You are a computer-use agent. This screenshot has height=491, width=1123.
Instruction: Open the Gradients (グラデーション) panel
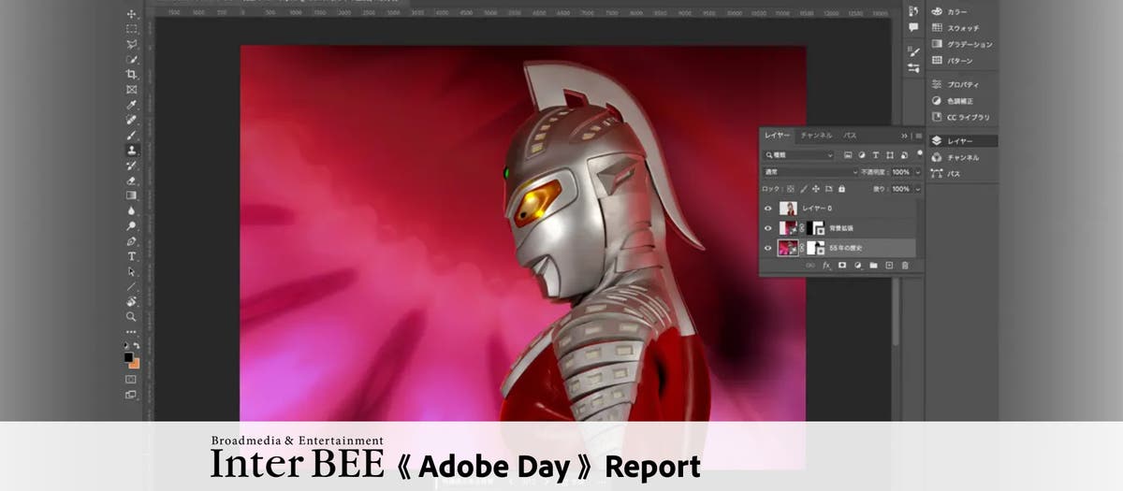tap(961, 44)
